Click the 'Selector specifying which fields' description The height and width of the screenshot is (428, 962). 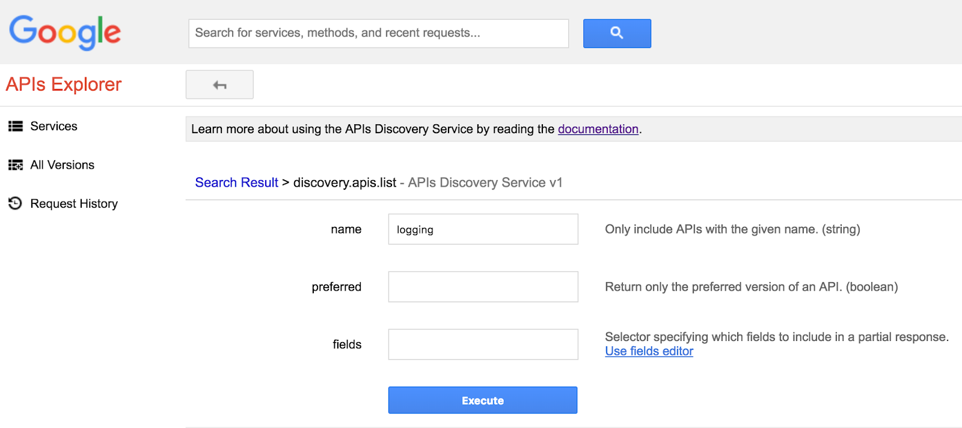tap(777, 337)
